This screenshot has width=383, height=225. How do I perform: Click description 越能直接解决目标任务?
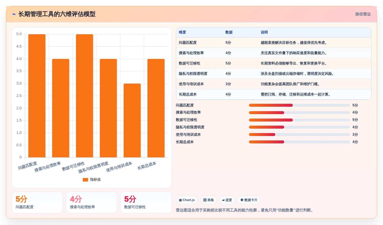[294, 43]
